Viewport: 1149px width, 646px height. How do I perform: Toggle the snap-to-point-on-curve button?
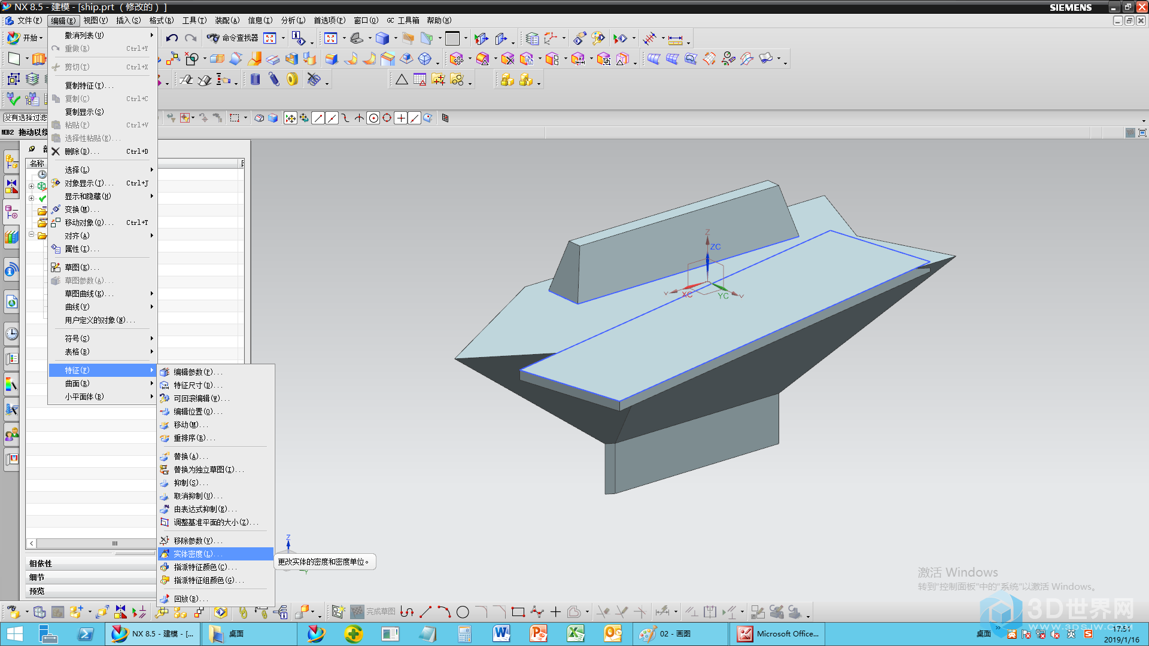click(x=415, y=118)
